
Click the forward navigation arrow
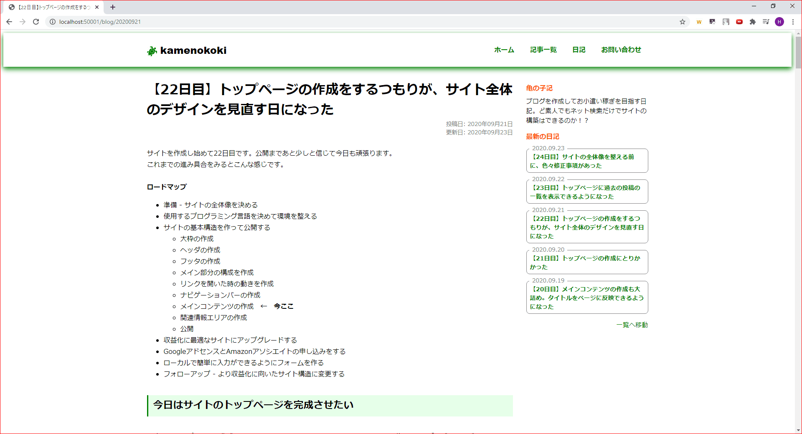point(23,22)
